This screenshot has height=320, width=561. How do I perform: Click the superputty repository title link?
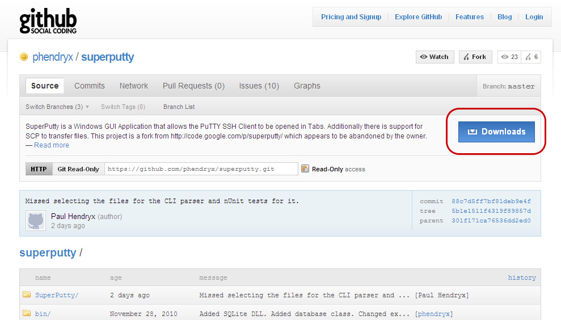tap(107, 57)
